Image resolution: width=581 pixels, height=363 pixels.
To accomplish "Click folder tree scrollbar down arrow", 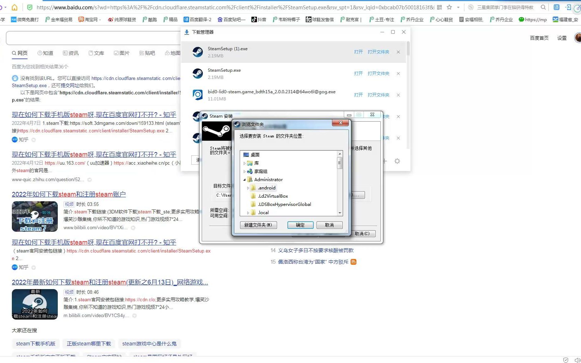I will coord(340,213).
